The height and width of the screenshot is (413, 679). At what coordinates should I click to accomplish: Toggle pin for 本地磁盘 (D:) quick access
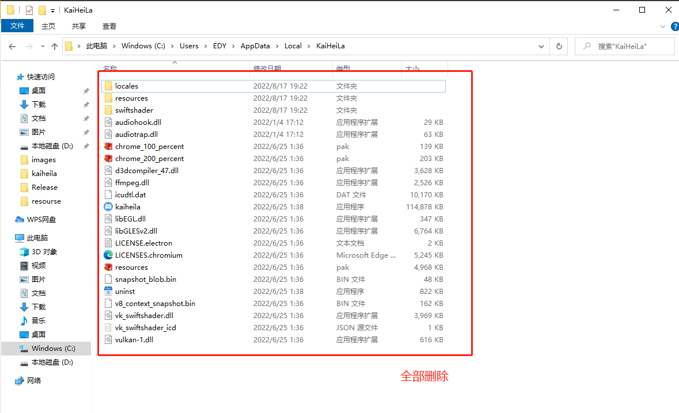point(86,146)
